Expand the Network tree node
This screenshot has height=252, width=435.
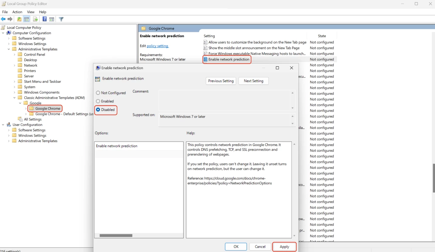(x=15, y=65)
